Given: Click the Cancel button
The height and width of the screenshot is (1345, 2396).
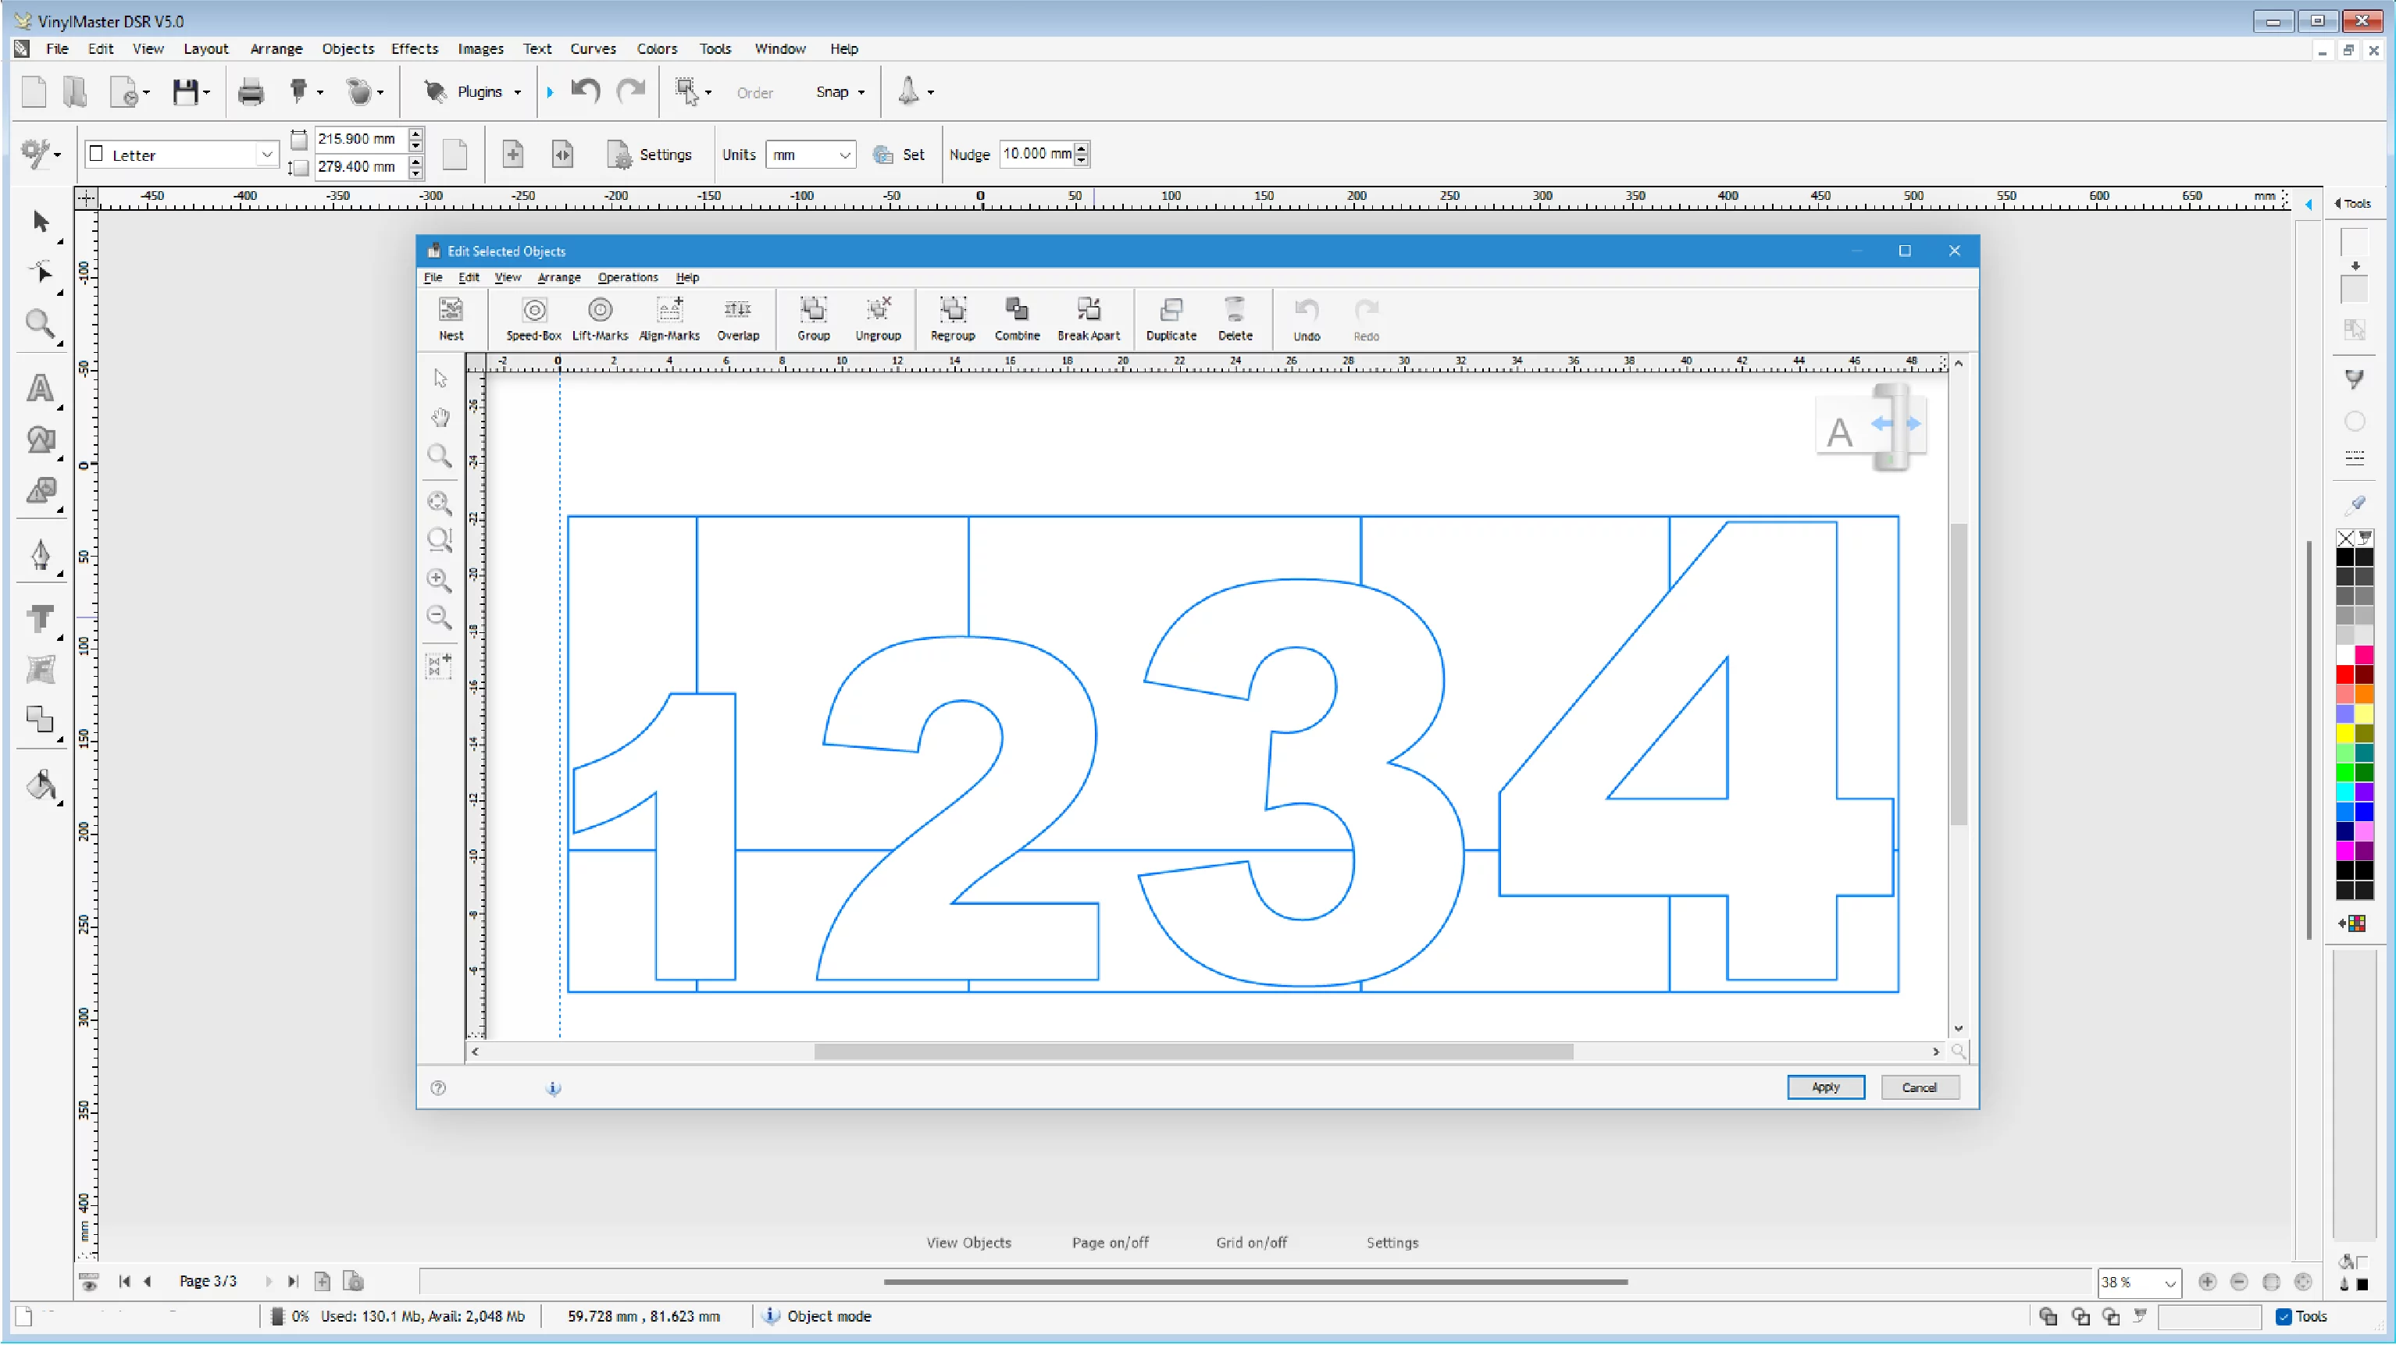Looking at the screenshot, I should pyautogui.click(x=1919, y=1087).
